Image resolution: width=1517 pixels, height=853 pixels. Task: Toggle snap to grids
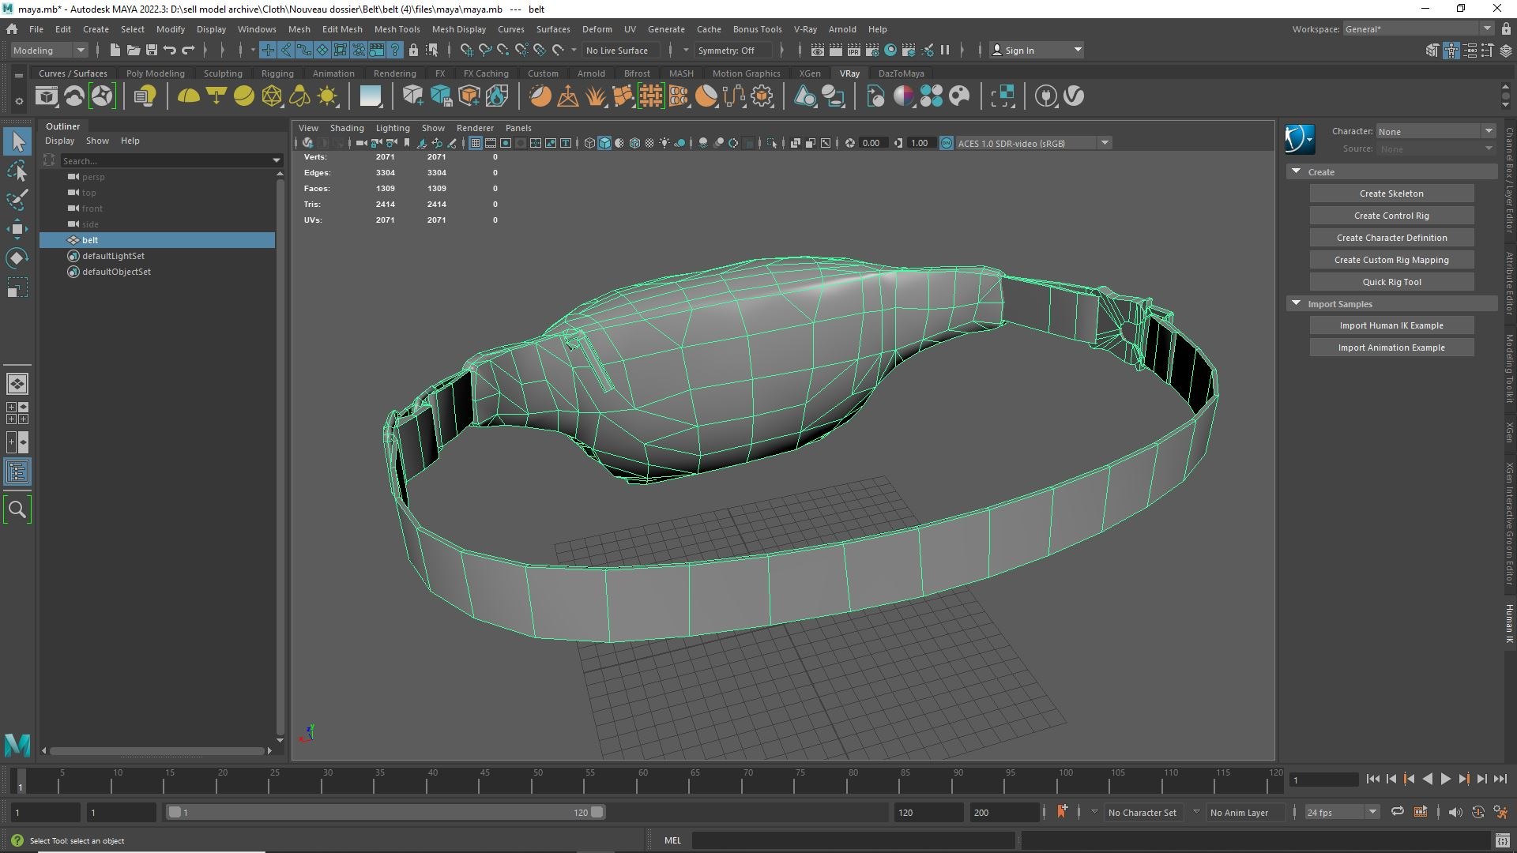[x=466, y=50]
